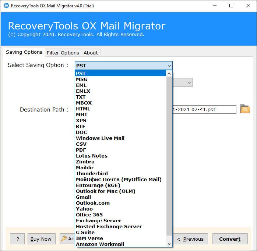Go back with the Previous button
Image resolution: width=257 pixels, height=251 pixels.
point(190,239)
